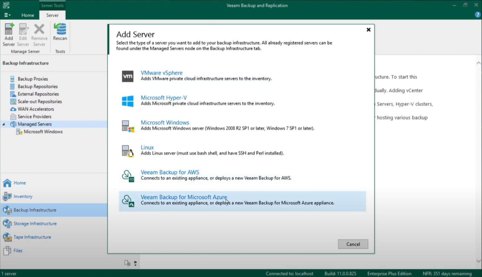Click the Inventory navigation icon

click(x=7, y=196)
